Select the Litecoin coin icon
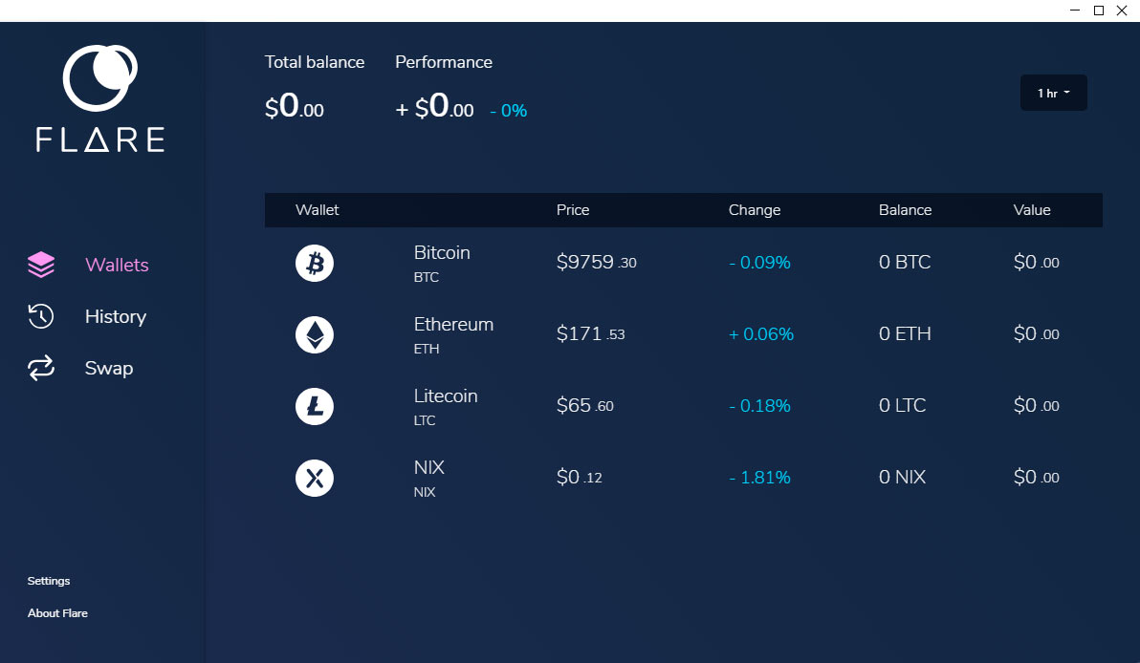Image resolution: width=1140 pixels, height=663 pixels. click(x=315, y=406)
